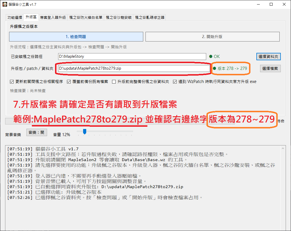
Task: Switch to the 功能選擇 tab
Action: click(15, 18)
